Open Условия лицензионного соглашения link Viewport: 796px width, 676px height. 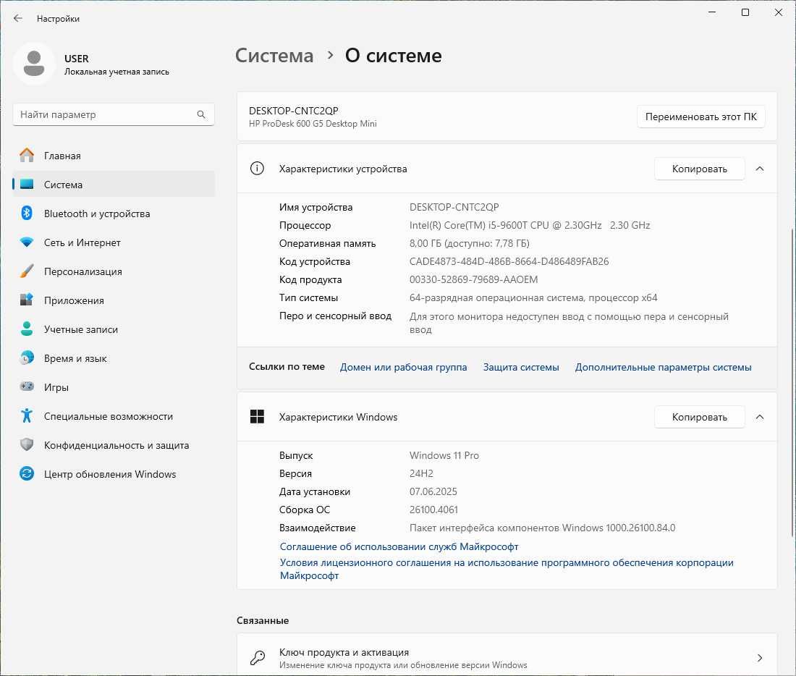point(507,569)
